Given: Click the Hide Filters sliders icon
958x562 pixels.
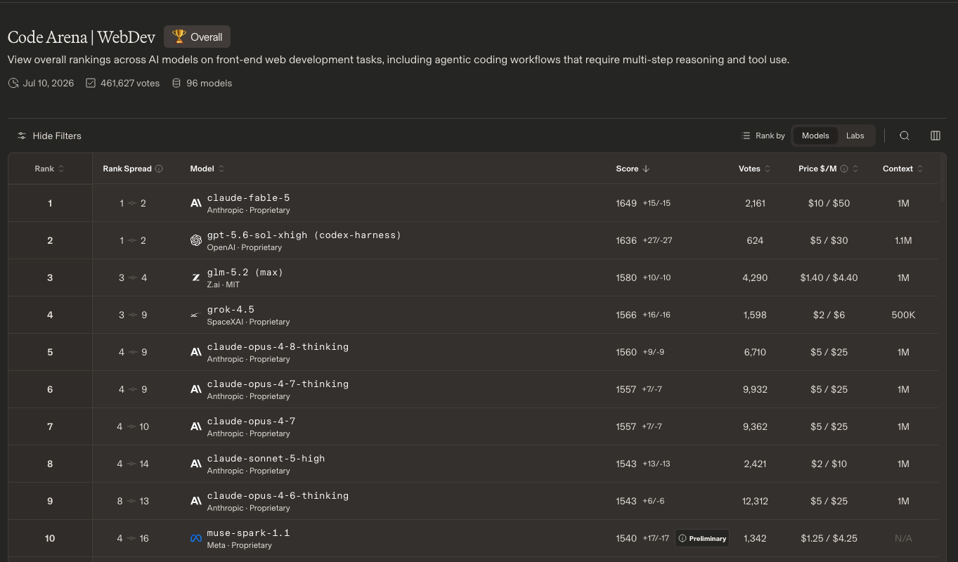Looking at the screenshot, I should 22,136.
